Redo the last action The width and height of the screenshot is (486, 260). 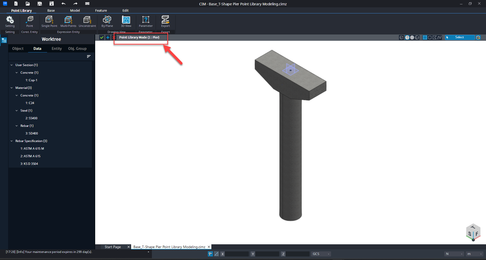pos(75,4)
